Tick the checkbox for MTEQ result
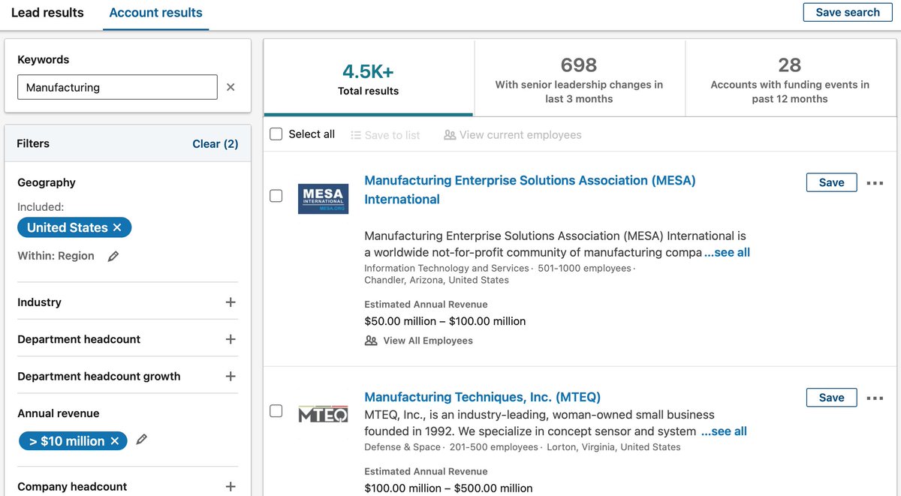 pyautogui.click(x=276, y=411)
